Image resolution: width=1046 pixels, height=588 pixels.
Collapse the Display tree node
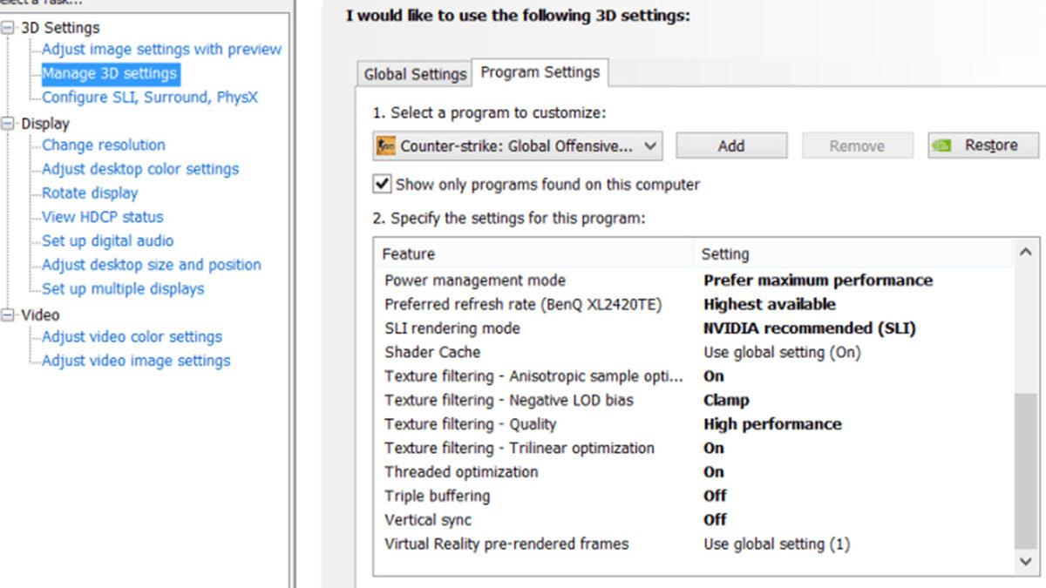9,124
